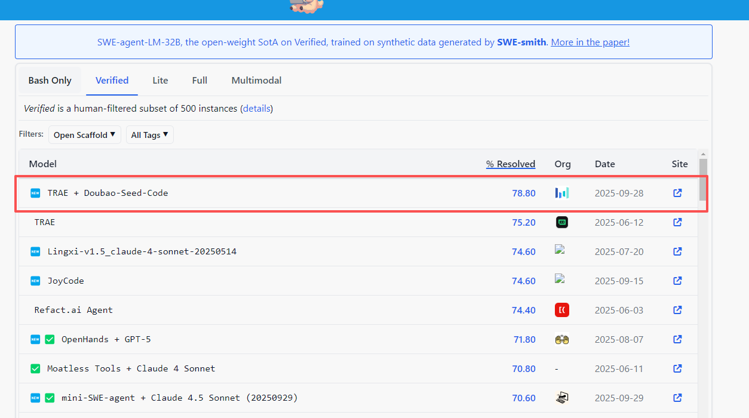Follow the 'More in the paper!' link
This screenshot has width=749, height=418.
590,42
